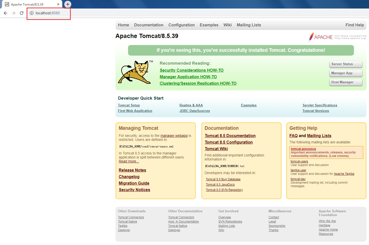Open the Configuration nav item
The height and width of the screenshot is (245, 369).
point(181,25)
